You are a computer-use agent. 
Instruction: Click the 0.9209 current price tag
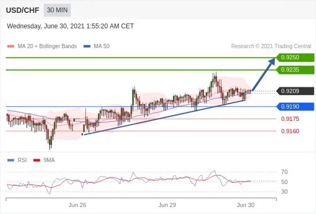click(295, 91)
